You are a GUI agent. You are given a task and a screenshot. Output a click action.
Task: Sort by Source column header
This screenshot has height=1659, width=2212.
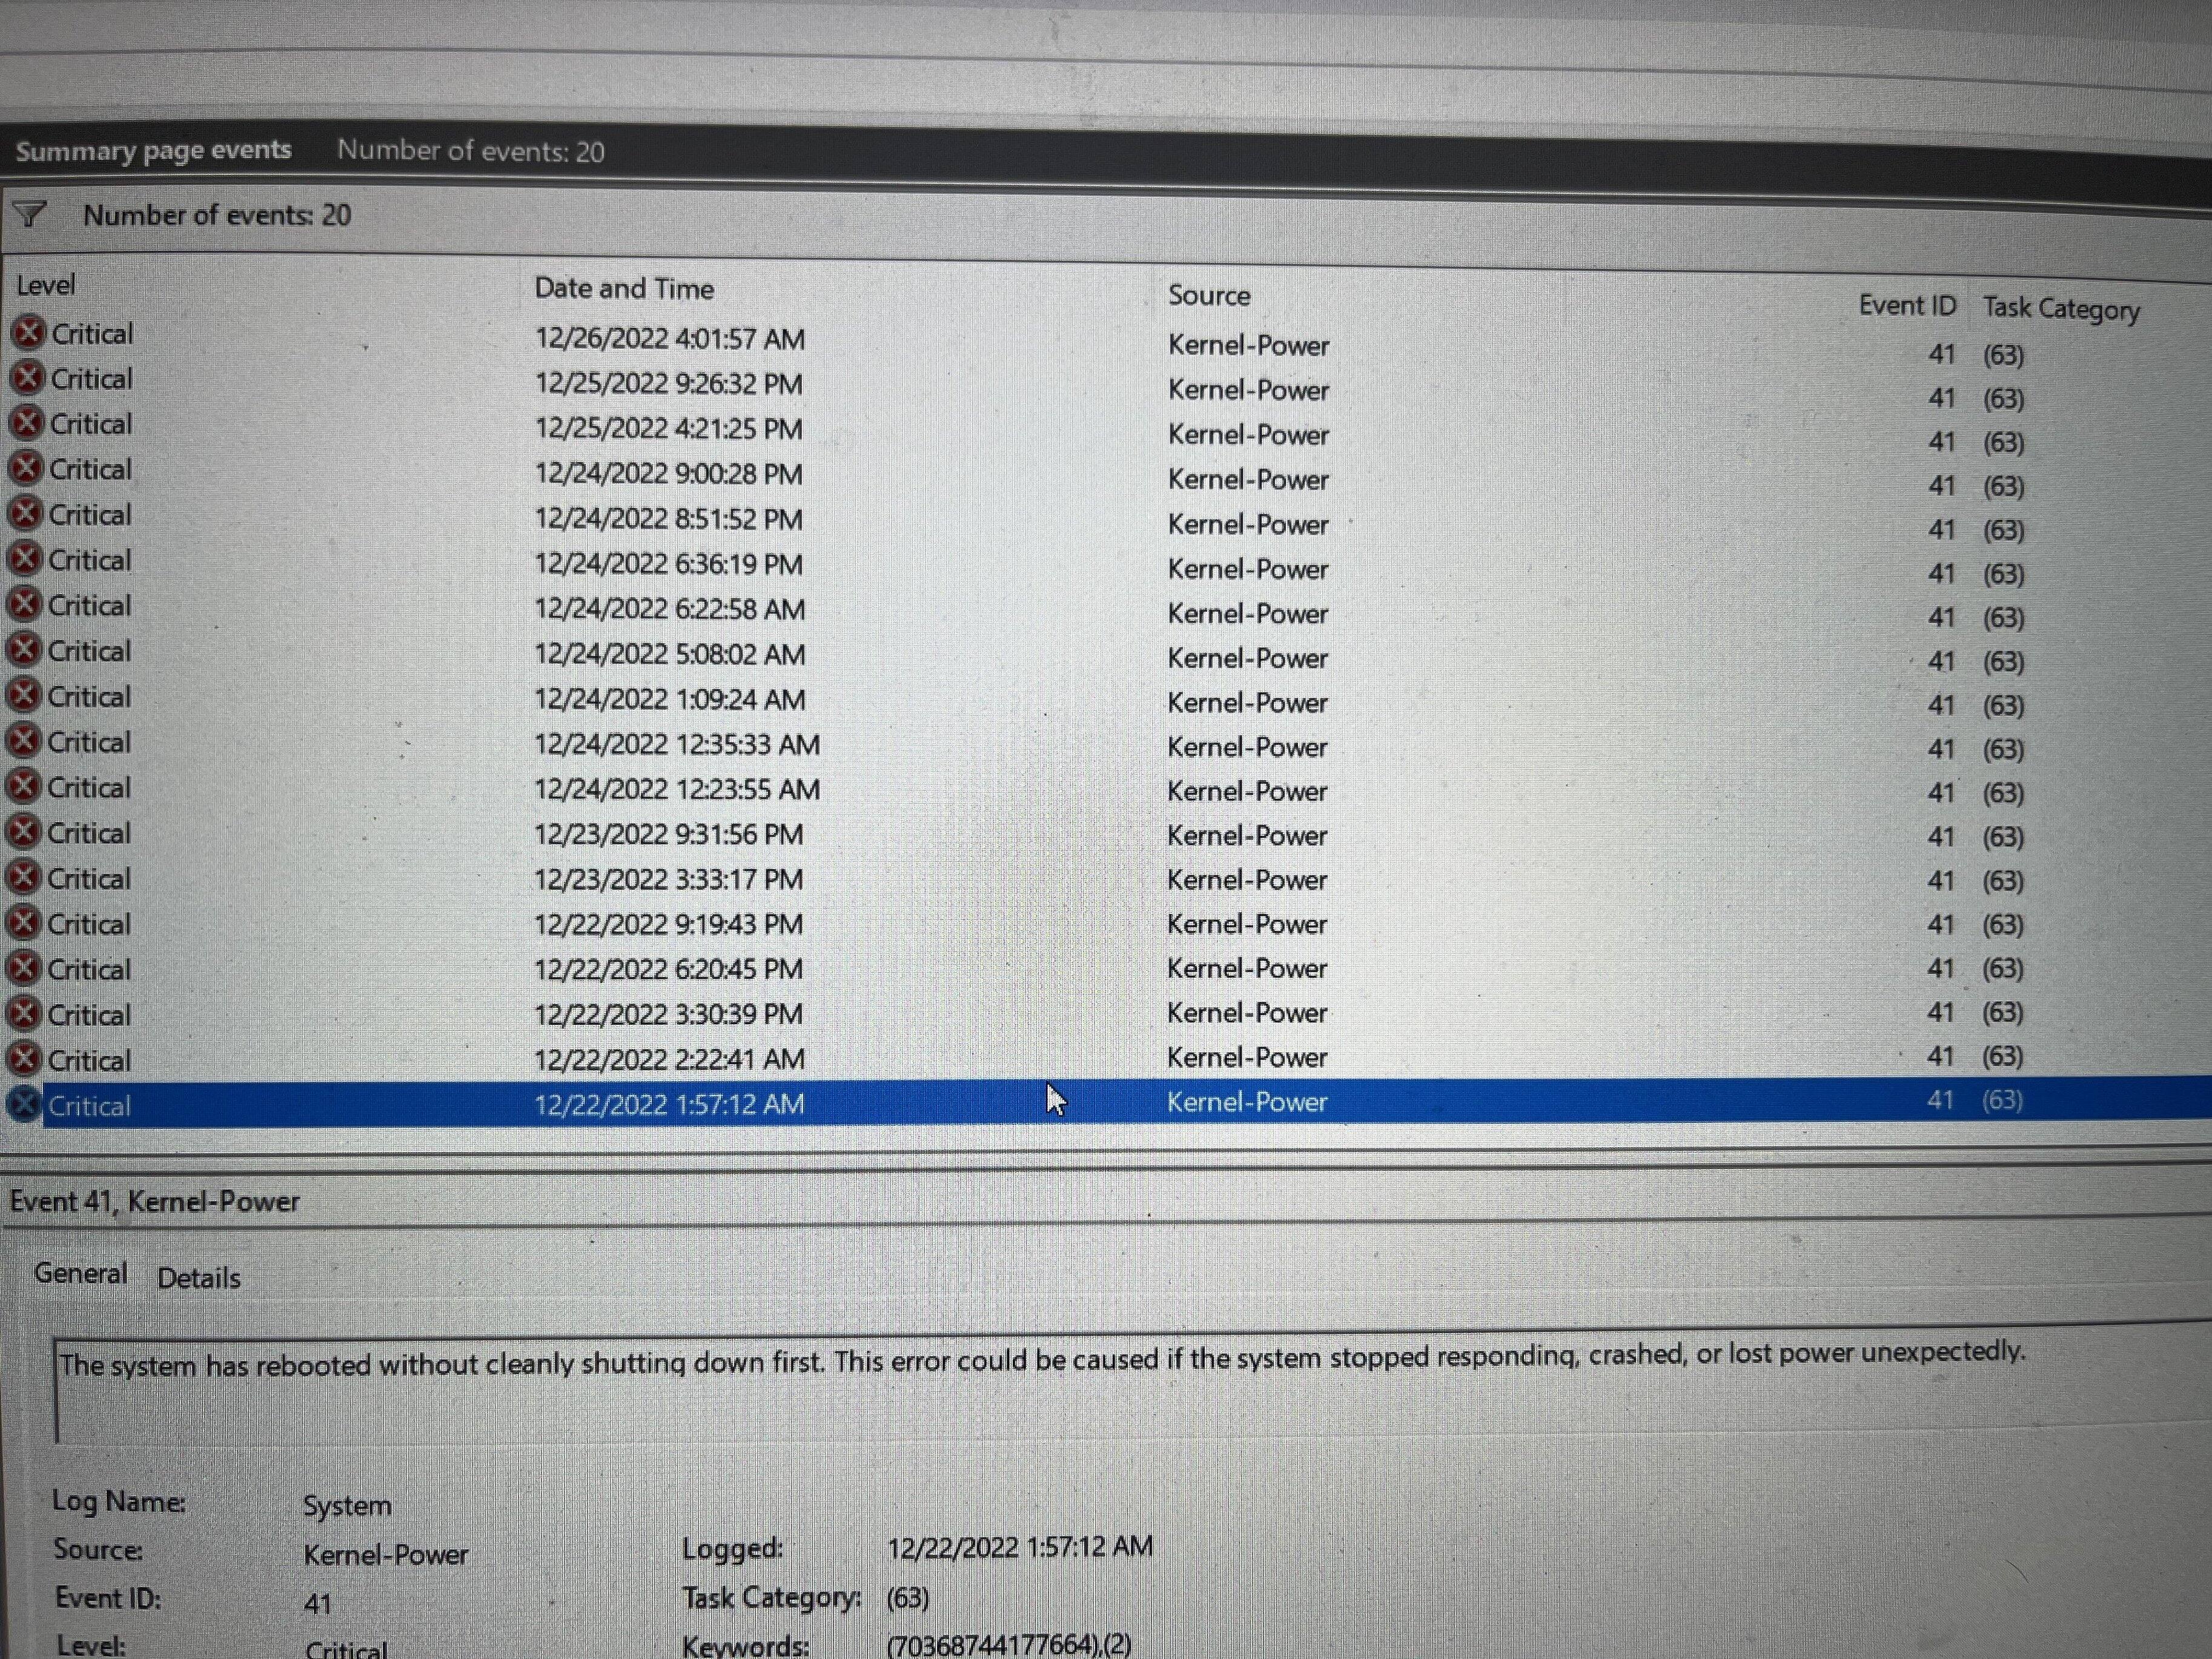pos(1209,296)
